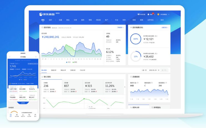Tap eye icon in phone bottom bar
This screenshot has height=128, width=206.
coord(17,115)
